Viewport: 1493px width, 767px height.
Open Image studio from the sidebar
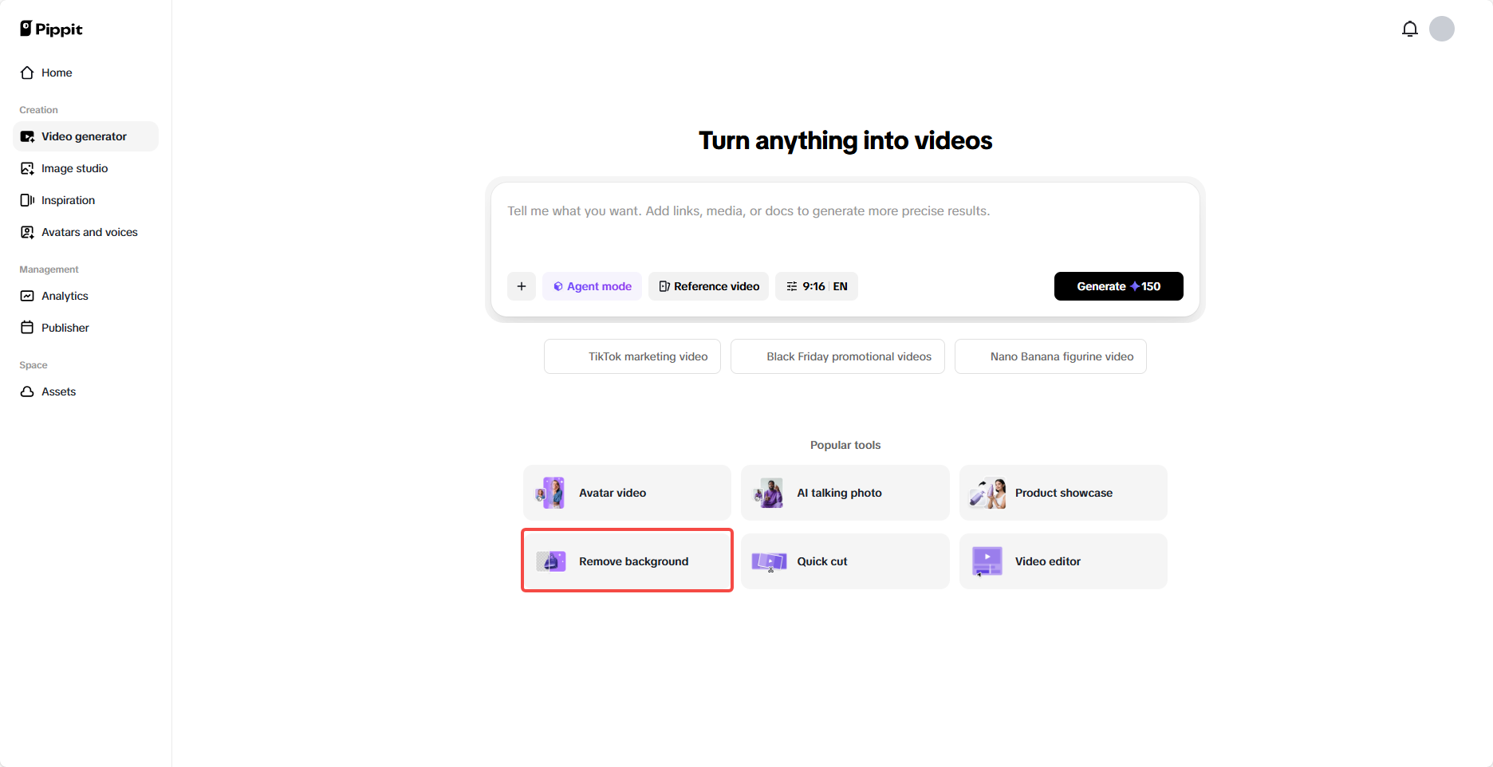point(74,168)
